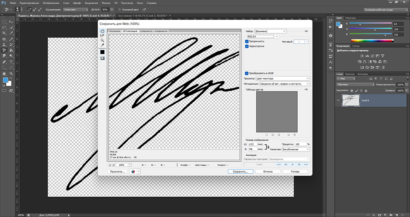Uncheck the Чересстрочно checkbox
The image size is (410, 217).
(247, 47)
